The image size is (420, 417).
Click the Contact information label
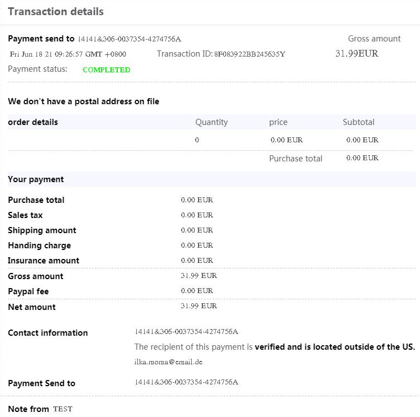(48, 333)
